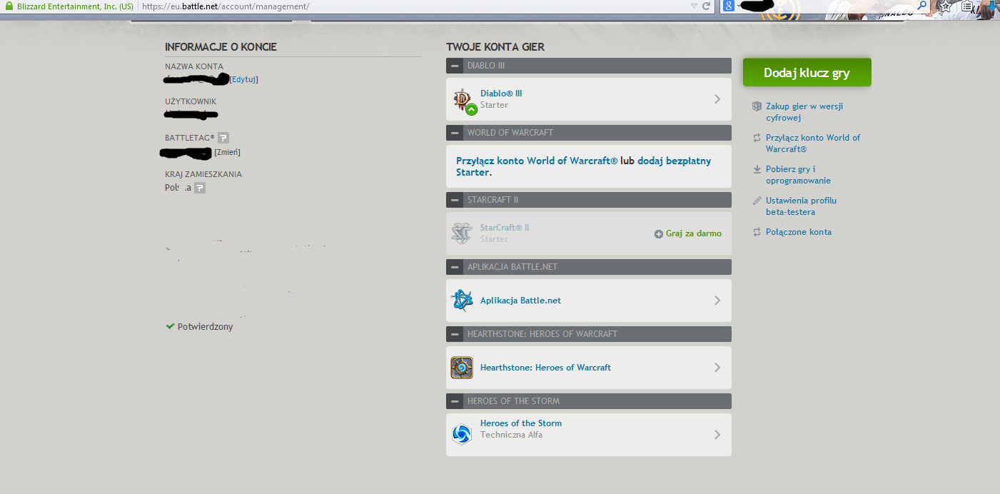Image resolution: width=1000 pixels, height=494 pixels.
Task: Collapse the StarCraft II section
Action: [455, 200]
